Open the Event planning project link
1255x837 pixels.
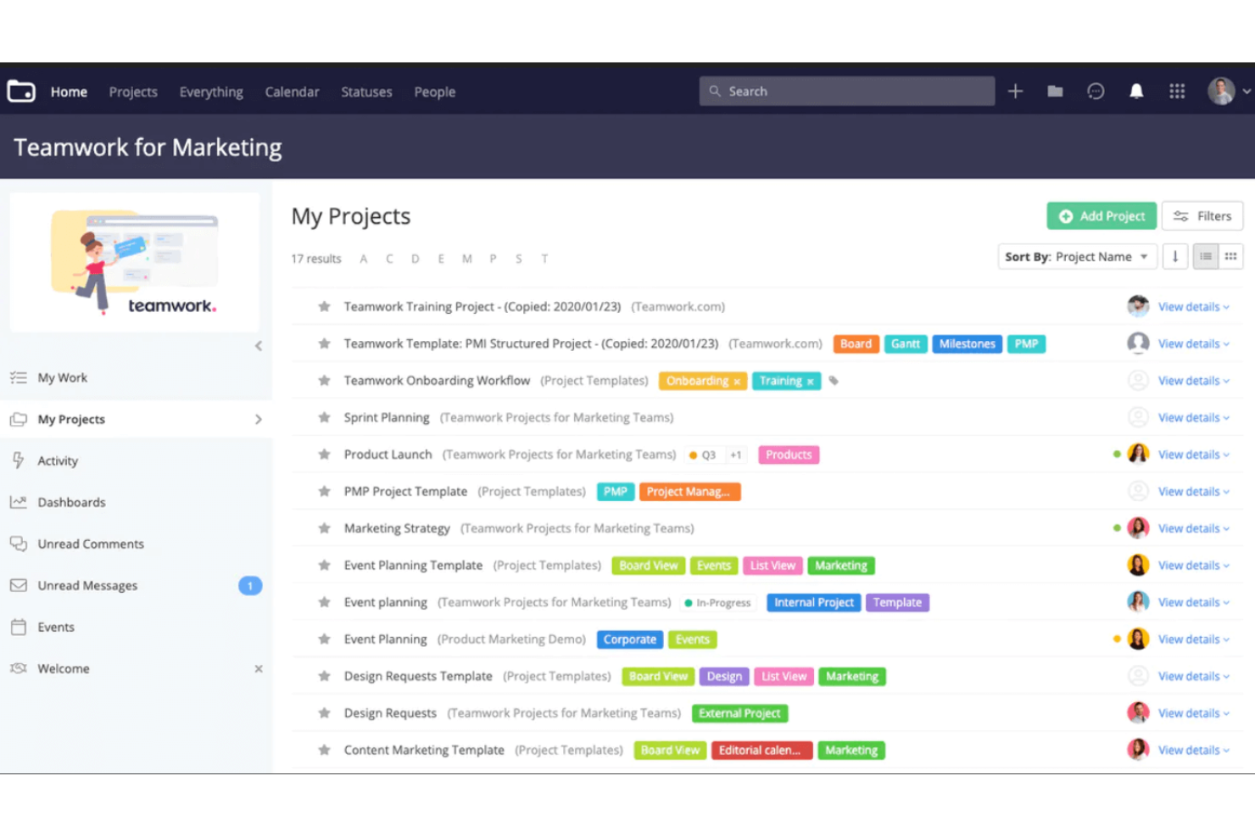[x=386, y=602]
